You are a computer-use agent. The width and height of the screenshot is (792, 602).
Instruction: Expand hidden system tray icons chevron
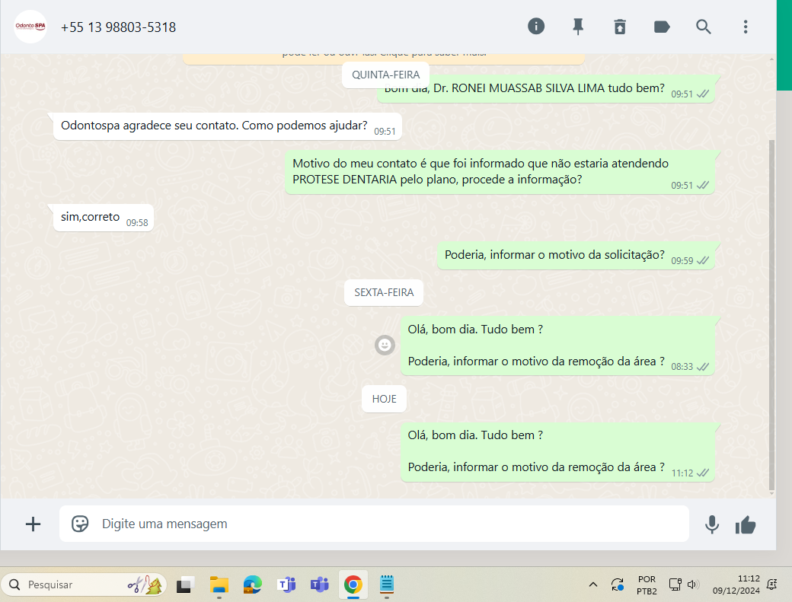click(593, 584)
